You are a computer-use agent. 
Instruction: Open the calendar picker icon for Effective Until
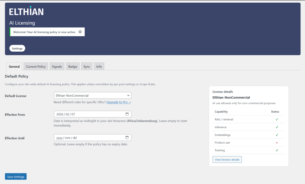pos(127,137)
